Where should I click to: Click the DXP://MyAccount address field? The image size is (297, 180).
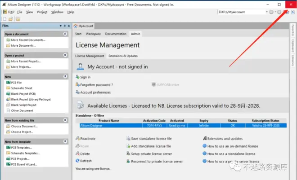(x=242, y=12)
